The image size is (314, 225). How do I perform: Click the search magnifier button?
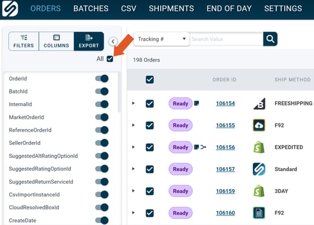[270, 39]
